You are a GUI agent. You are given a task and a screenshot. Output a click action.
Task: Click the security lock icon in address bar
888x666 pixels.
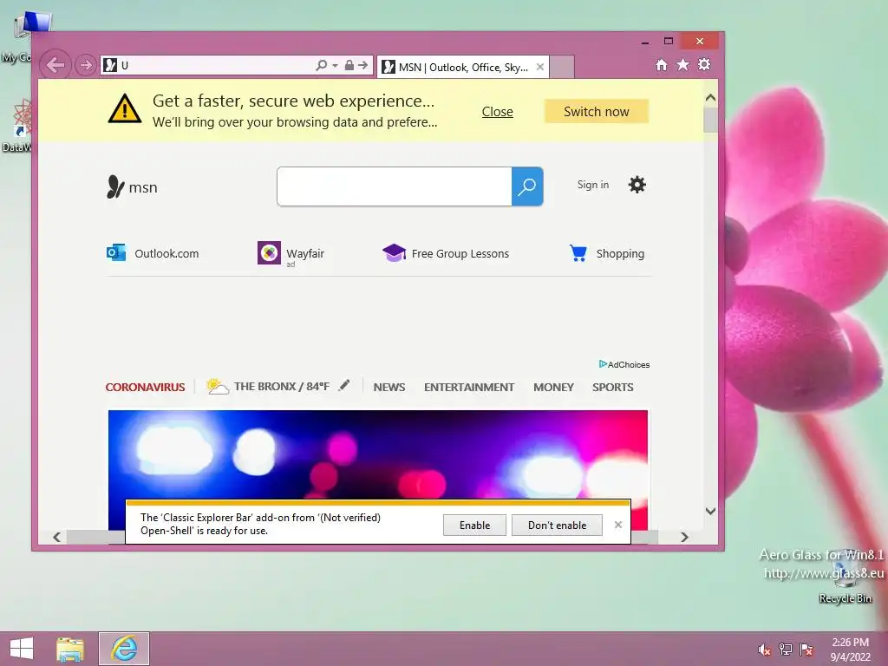click(x=349, y=65)
